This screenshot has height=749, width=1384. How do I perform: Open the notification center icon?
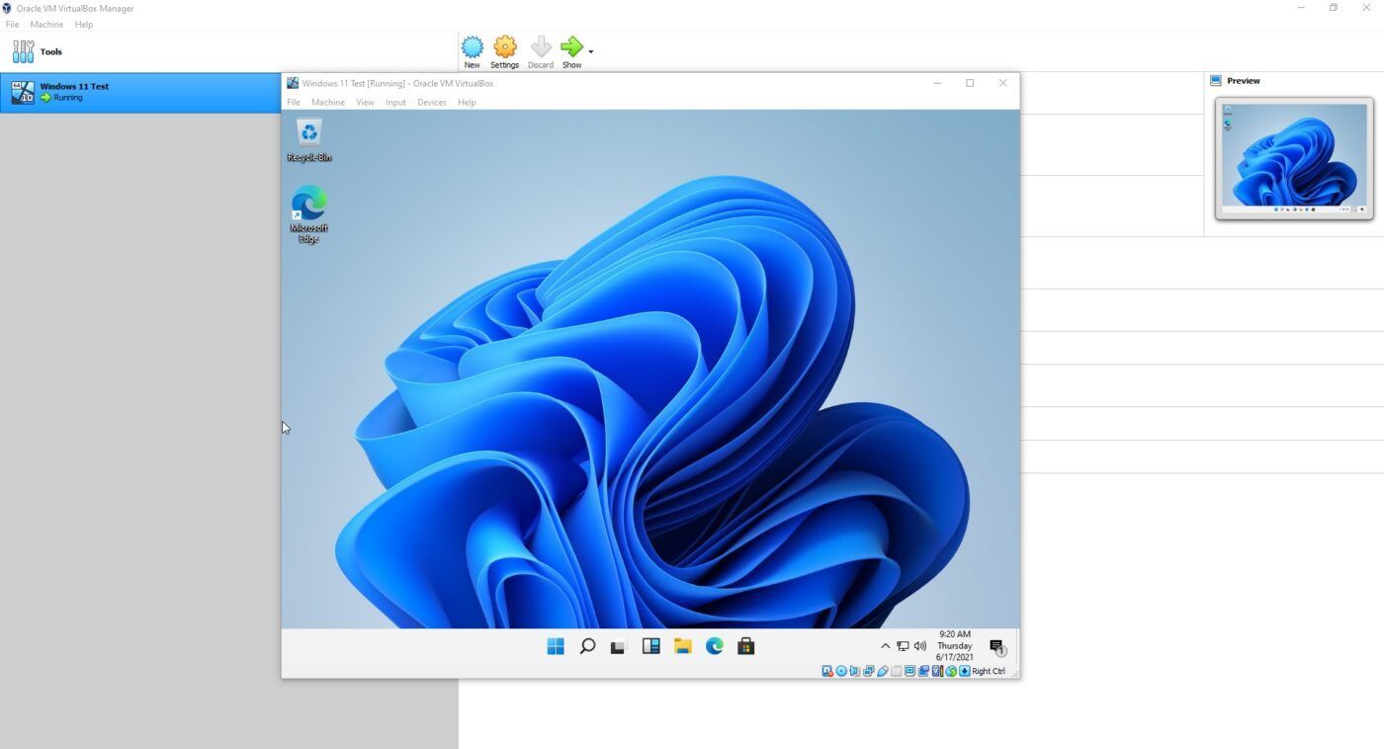point(996,646)
